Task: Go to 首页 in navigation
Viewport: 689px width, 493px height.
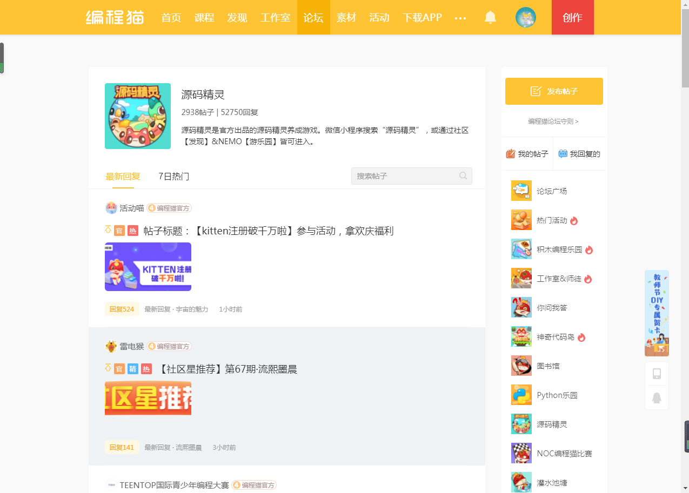Action: tap(171, 17)
